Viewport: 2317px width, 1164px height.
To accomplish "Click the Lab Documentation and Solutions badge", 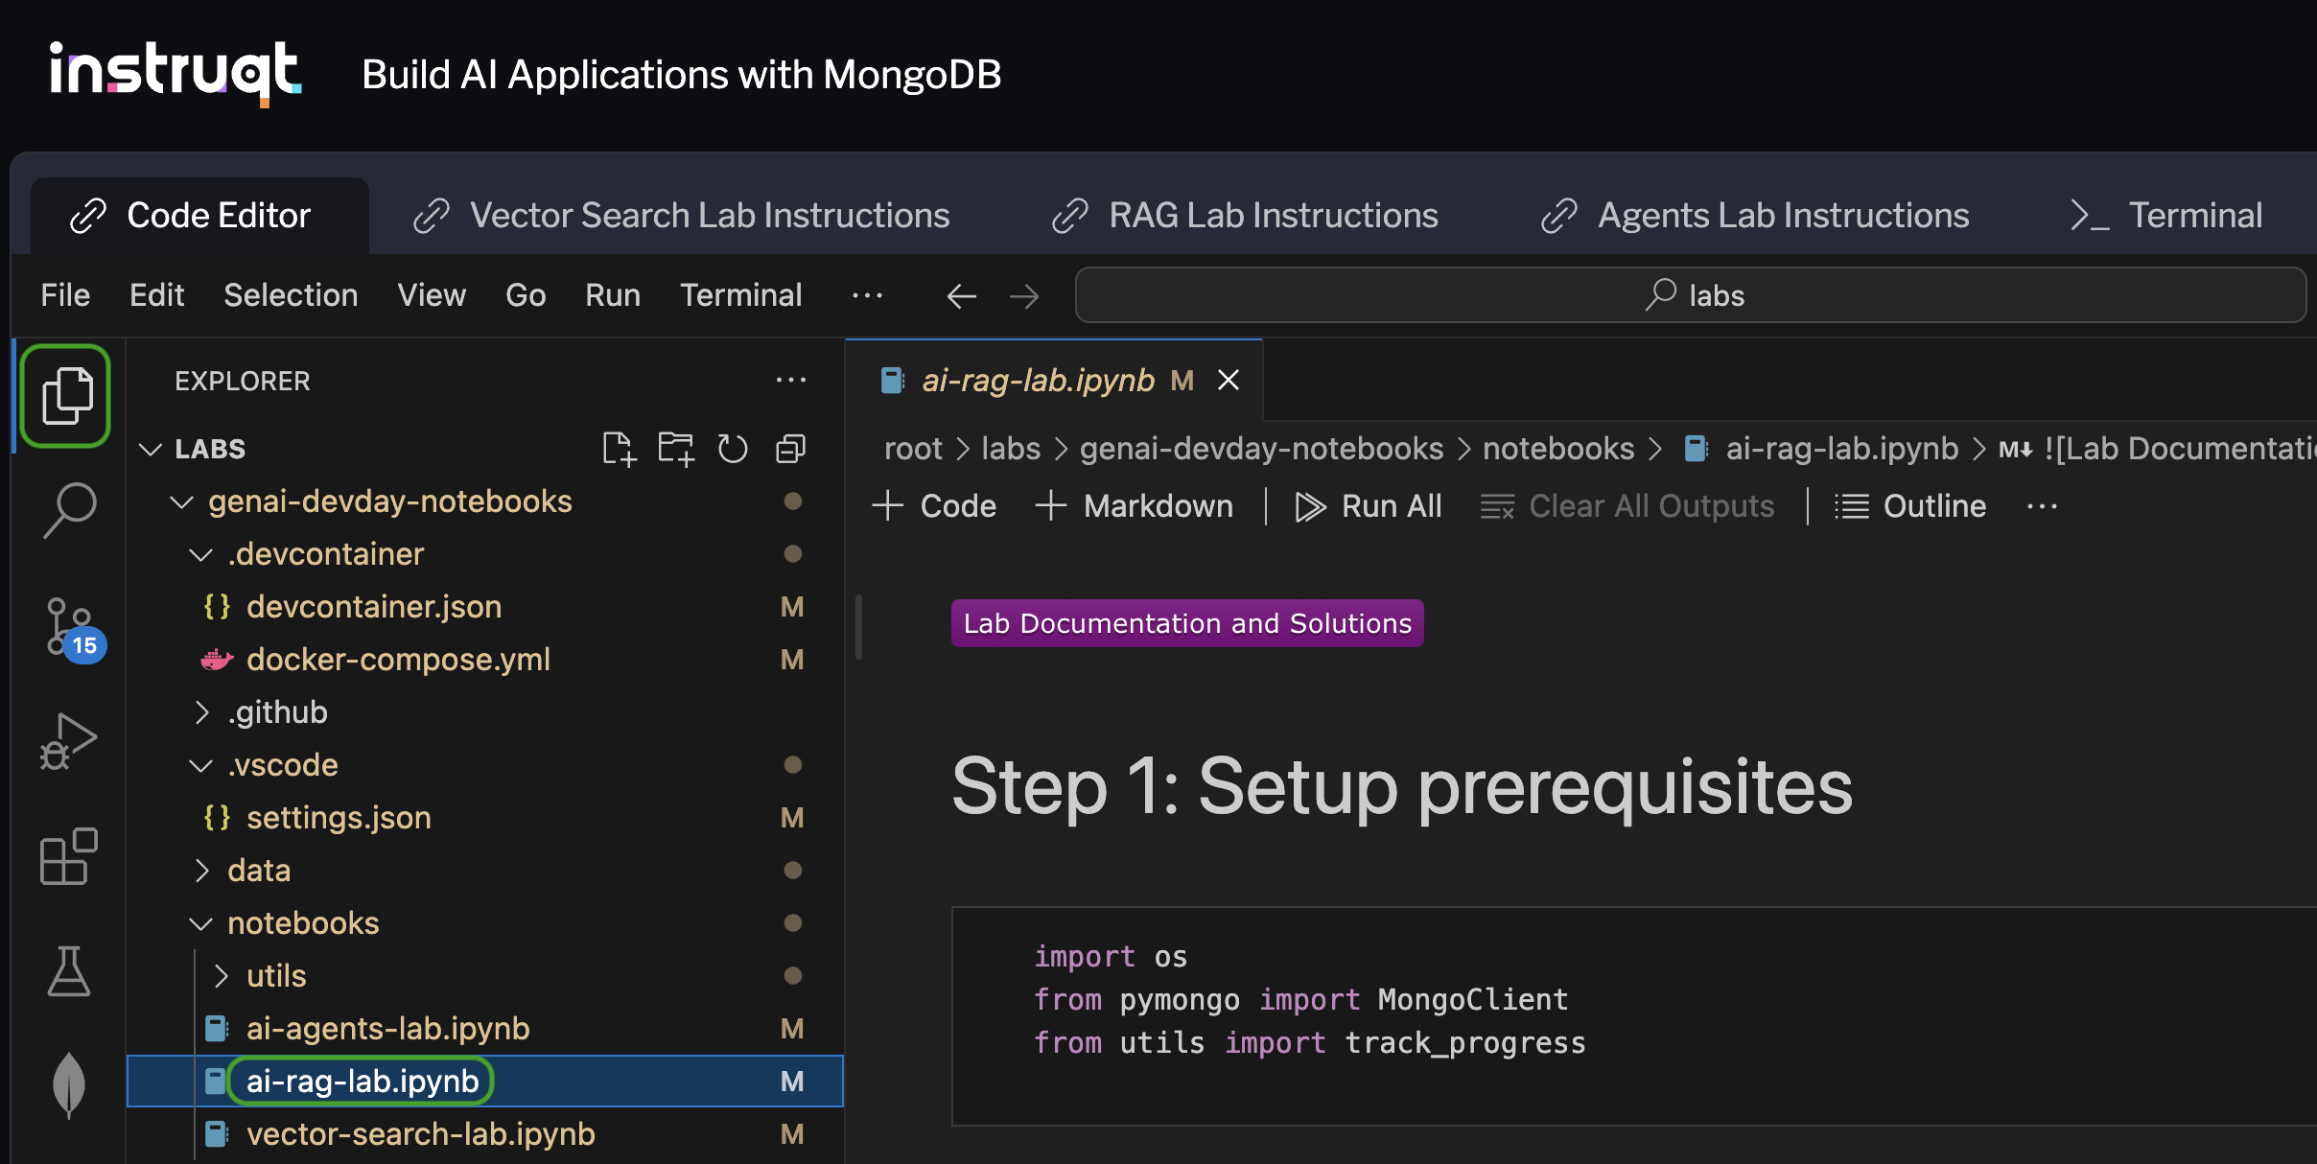I will 1187,623.
